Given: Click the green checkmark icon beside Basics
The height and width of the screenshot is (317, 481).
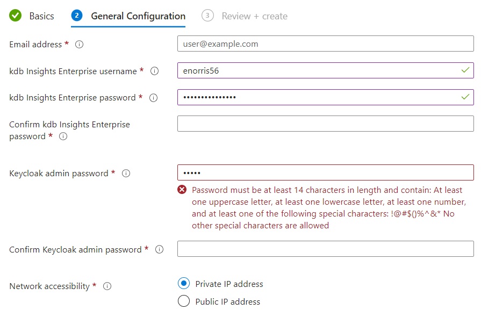Looking at the screenshot, I should click(16, 16).
